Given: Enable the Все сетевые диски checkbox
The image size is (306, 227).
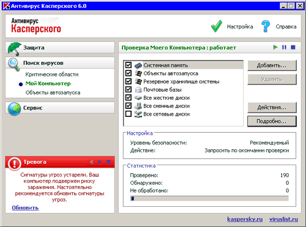Looking at the screenshot, I should point(129,114).
